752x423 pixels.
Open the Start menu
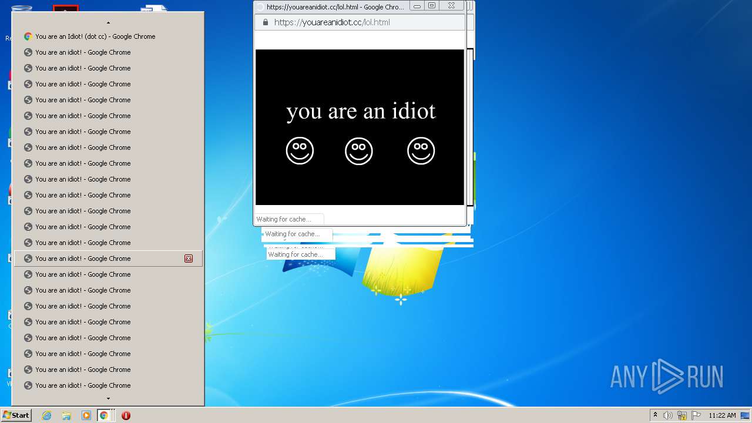click(16, 415)
